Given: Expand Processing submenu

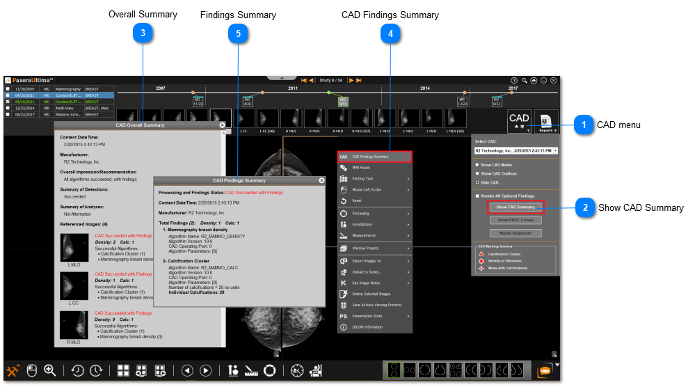Looking at the screenshot, I should pos(375,214).
